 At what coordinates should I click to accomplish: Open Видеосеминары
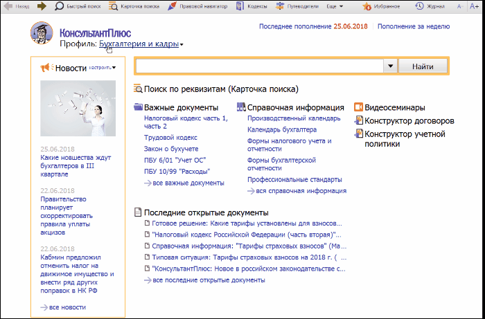point(395,107)
